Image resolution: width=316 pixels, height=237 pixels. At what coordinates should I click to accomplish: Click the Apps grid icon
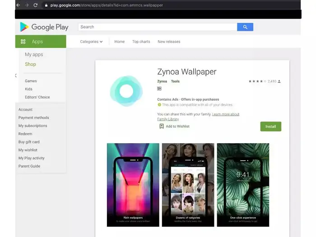pyautogui.click(x=23, y=42)
